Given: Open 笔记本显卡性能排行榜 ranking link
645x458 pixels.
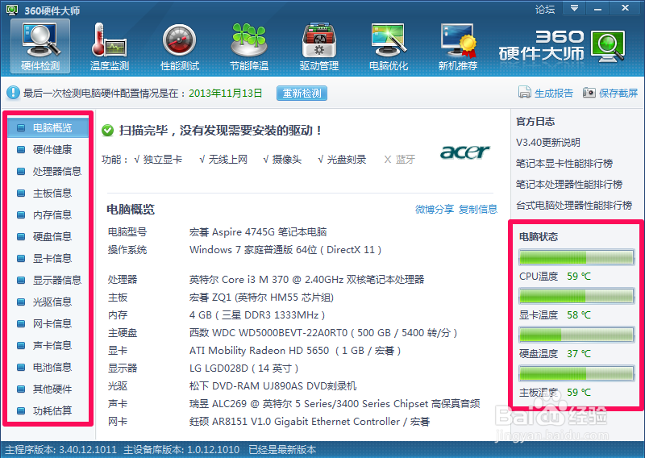Looking at the screenshot, I should [x=564, y=164].
